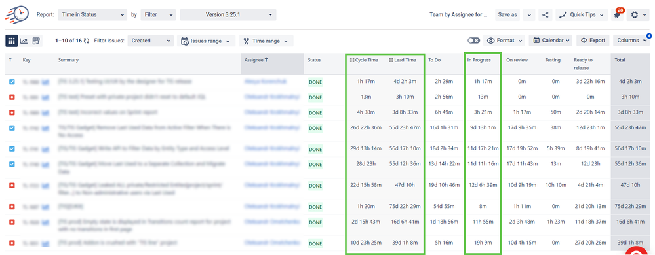Click In Progress value 19h 9m
This screenshot has width=655, height=255.
pyautogui.click(x=483, y=243)
